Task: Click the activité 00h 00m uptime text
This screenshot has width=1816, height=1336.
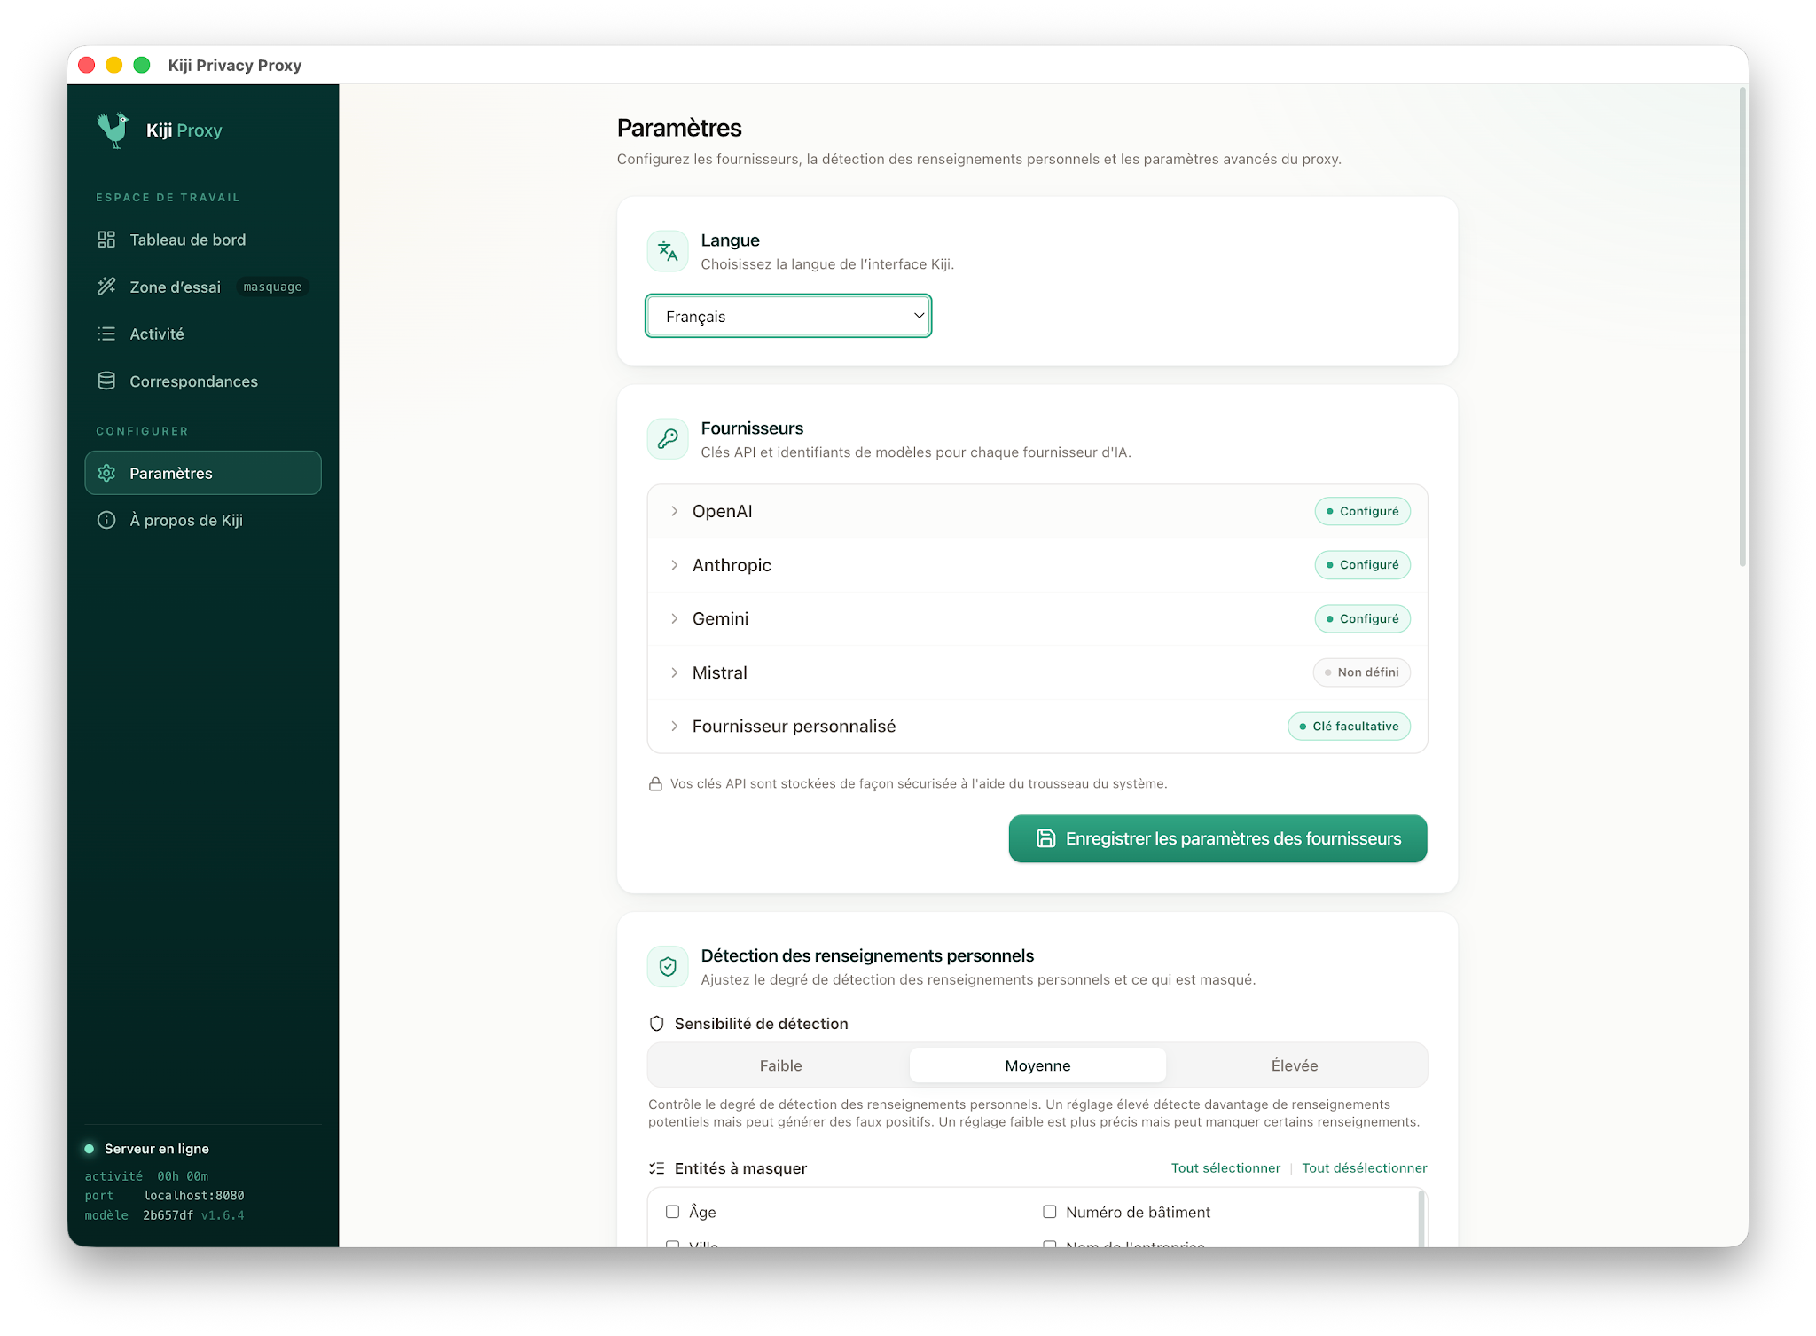Action: point(146,1176)
